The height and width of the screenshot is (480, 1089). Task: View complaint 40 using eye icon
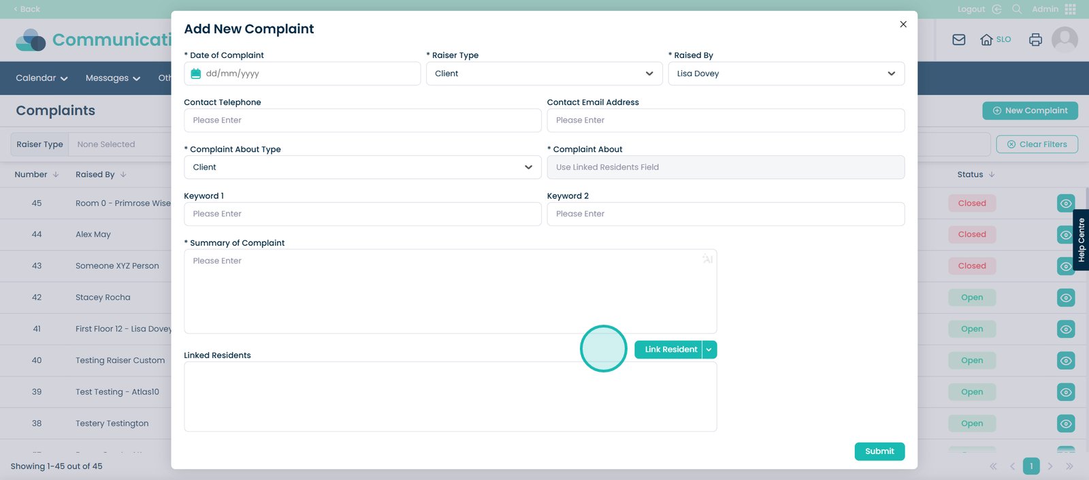[x=1066, y=361]
